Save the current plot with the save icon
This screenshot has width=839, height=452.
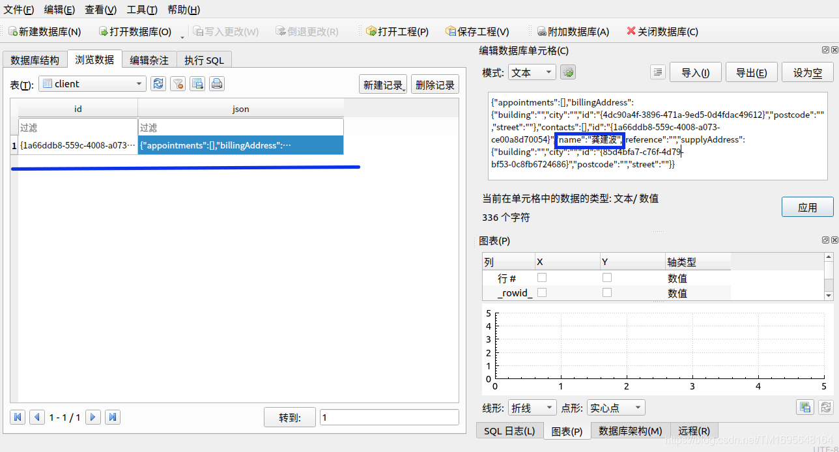pos(805,407)
